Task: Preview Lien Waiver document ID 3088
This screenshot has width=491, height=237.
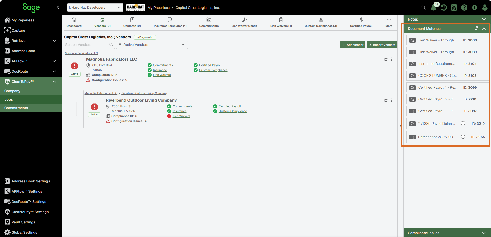Action: [x=412, y=40]
